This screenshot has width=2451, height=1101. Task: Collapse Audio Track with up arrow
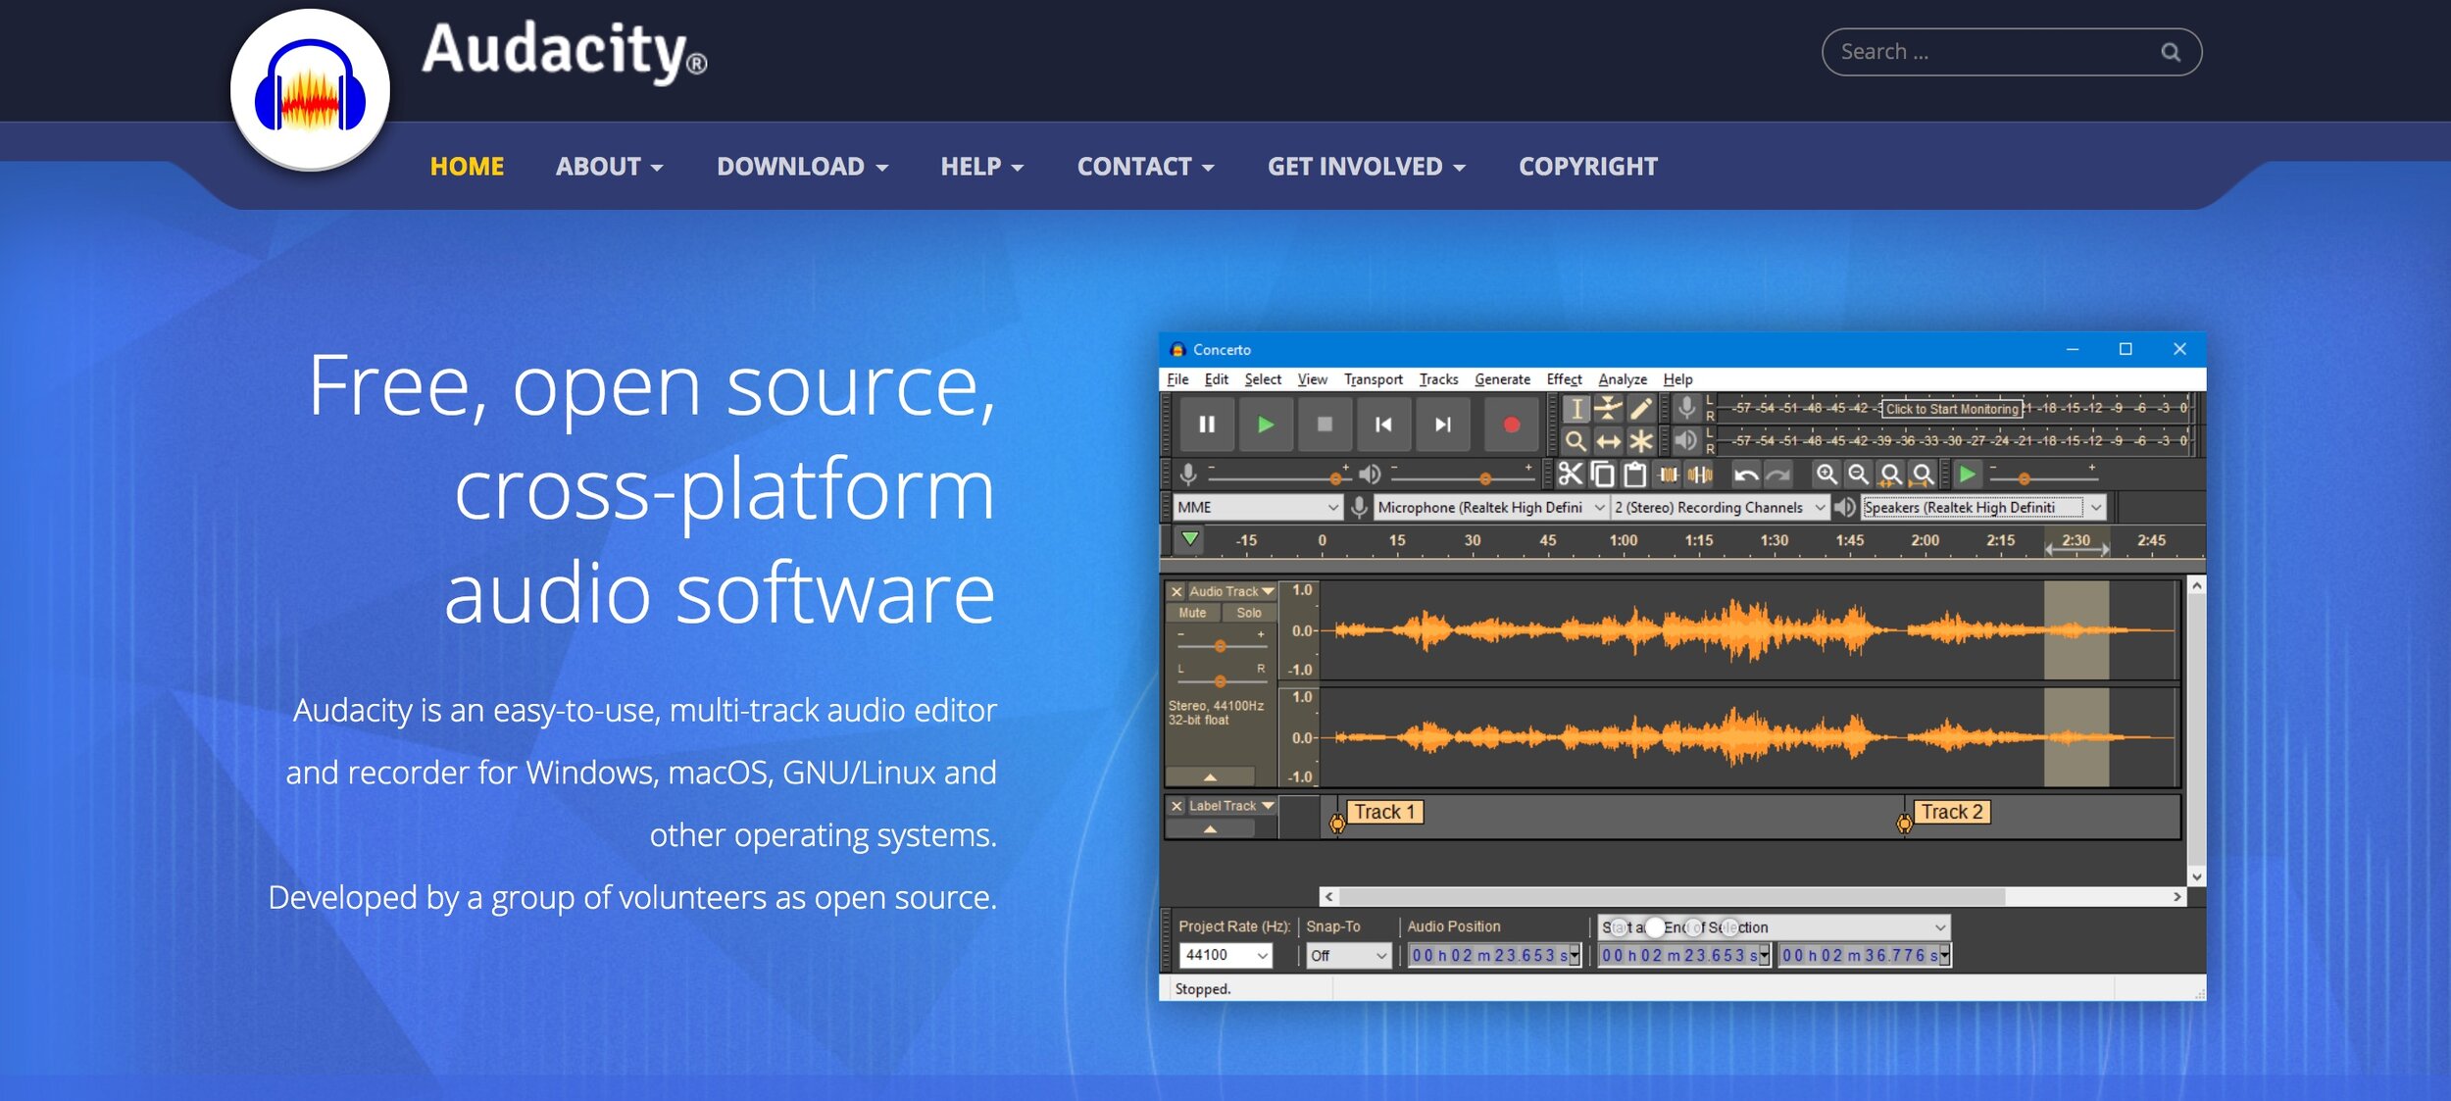pyautogui.click(x=1210, y=776)
